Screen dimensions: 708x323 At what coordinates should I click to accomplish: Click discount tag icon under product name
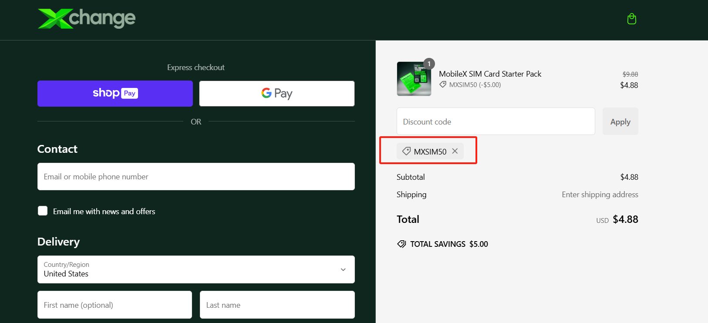click(443, 84)
